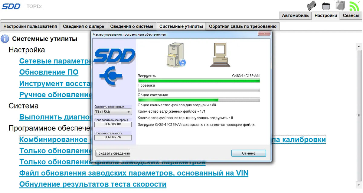Screen dimensions: 363x193
Task: Open the Выполнить диагно... link
Action: pos(55,117)
